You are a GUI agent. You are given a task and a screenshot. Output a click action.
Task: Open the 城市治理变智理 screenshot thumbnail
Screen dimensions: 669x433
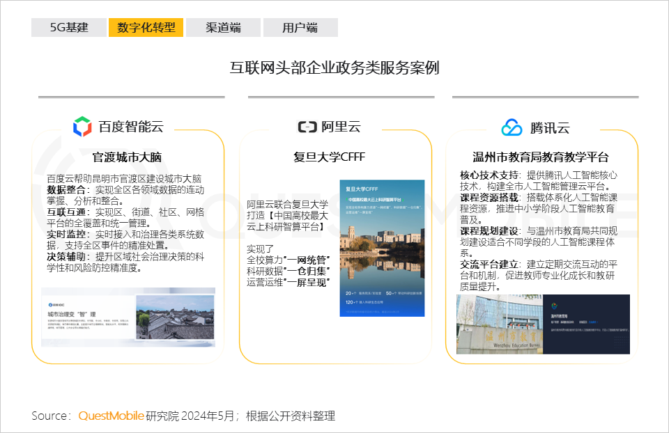coord(128,317)
